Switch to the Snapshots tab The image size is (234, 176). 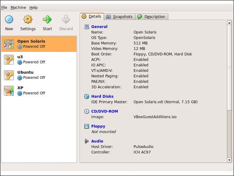point(120,16)
